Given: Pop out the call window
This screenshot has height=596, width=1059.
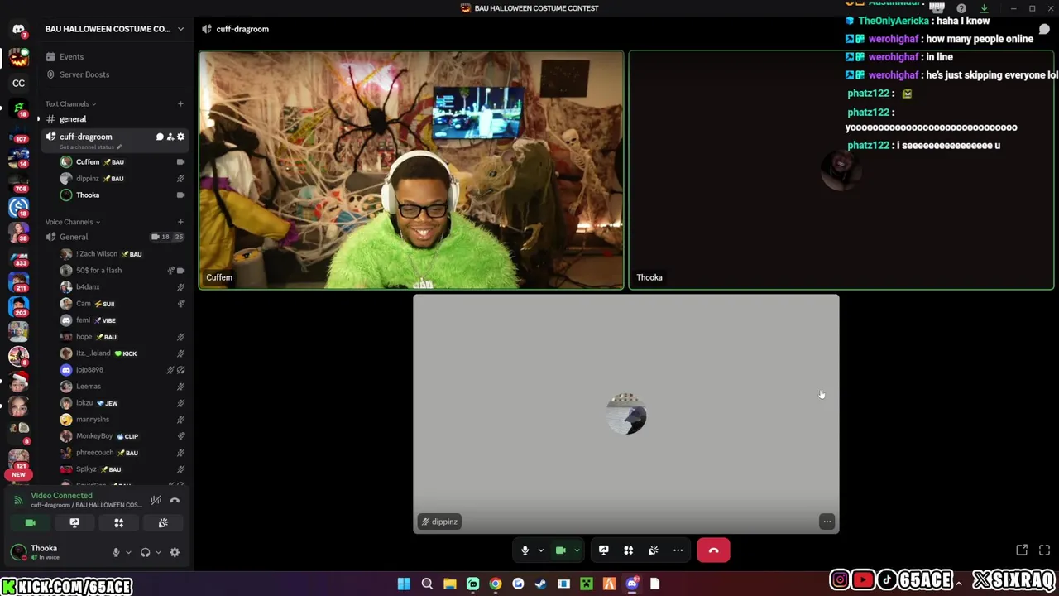Looking at the screenshot, I should [1022, 550].
